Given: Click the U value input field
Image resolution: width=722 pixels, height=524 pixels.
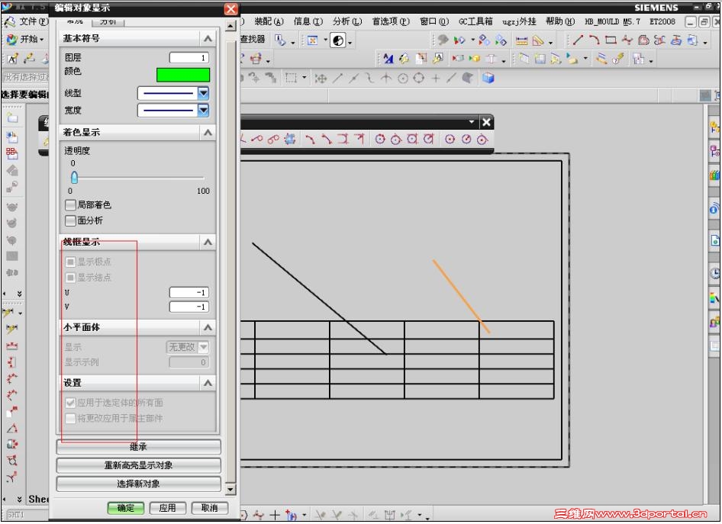Looking at the screenshot, I should point(189,293).
